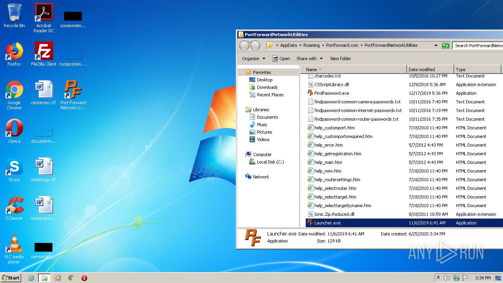
Task: Click the Opera icon in the taskbar
Action: pyautogui.click(x=84, y=278)
